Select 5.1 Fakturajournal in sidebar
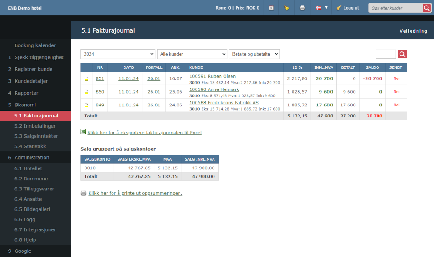Screen dimensions: 434x257 point(35,116)
